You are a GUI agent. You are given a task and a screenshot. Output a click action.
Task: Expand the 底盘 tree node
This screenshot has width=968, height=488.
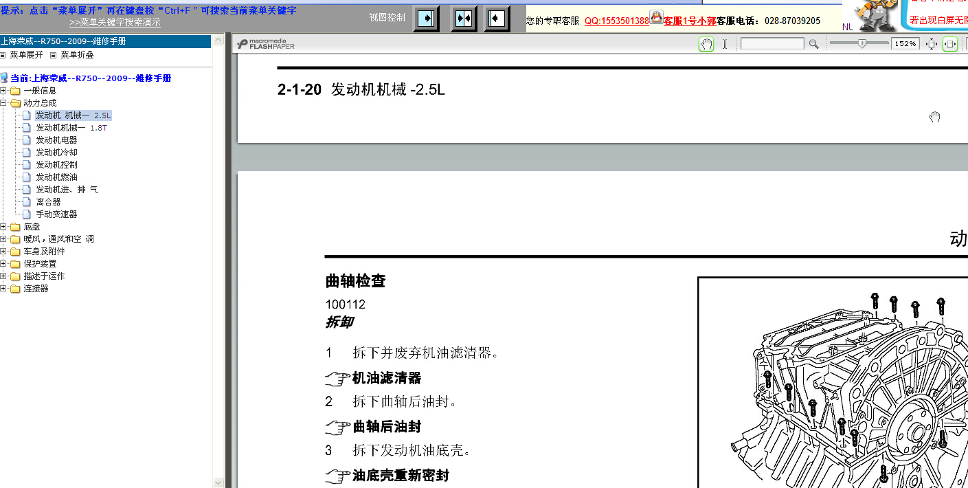3,227
